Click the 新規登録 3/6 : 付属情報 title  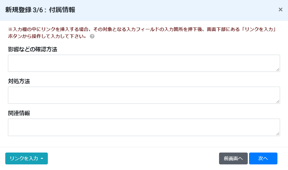[x=40, y=10]
